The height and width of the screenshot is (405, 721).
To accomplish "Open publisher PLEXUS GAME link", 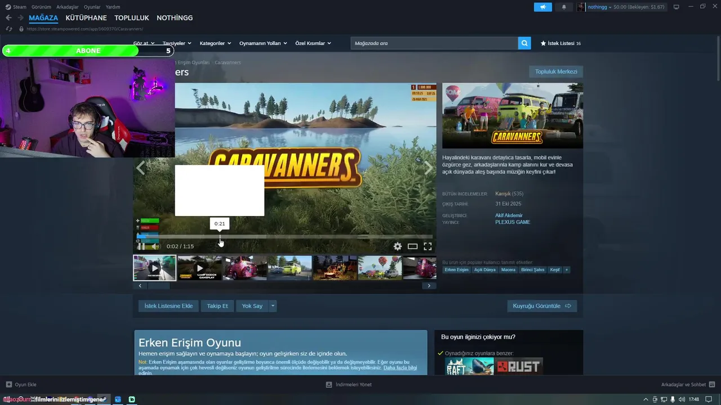I will tap(513, 222).
